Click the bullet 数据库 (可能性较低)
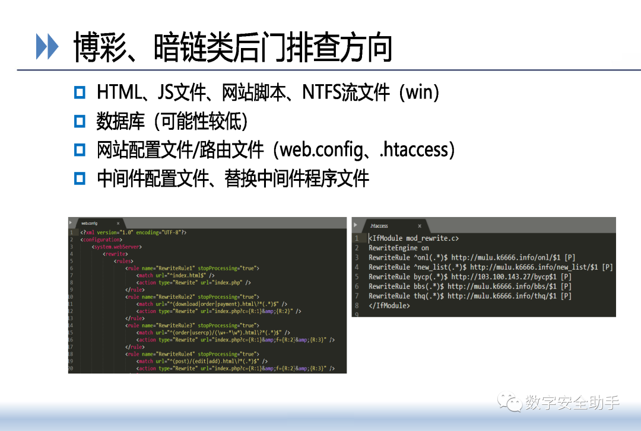 172,122
